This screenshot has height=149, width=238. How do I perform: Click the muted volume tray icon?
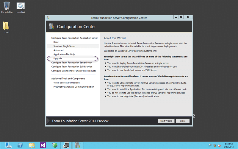coord(219,145)
